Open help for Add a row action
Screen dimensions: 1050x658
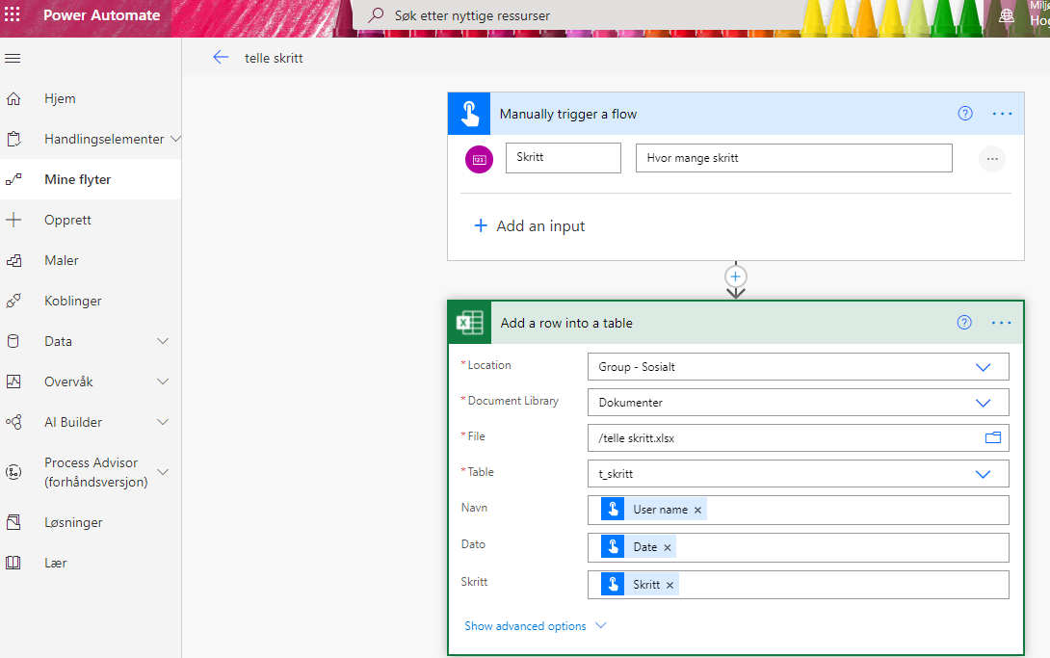tap(964, 323)
